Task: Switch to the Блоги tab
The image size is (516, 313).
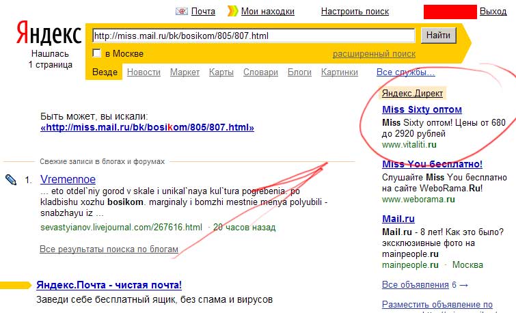Action: (x=299, y=72)
